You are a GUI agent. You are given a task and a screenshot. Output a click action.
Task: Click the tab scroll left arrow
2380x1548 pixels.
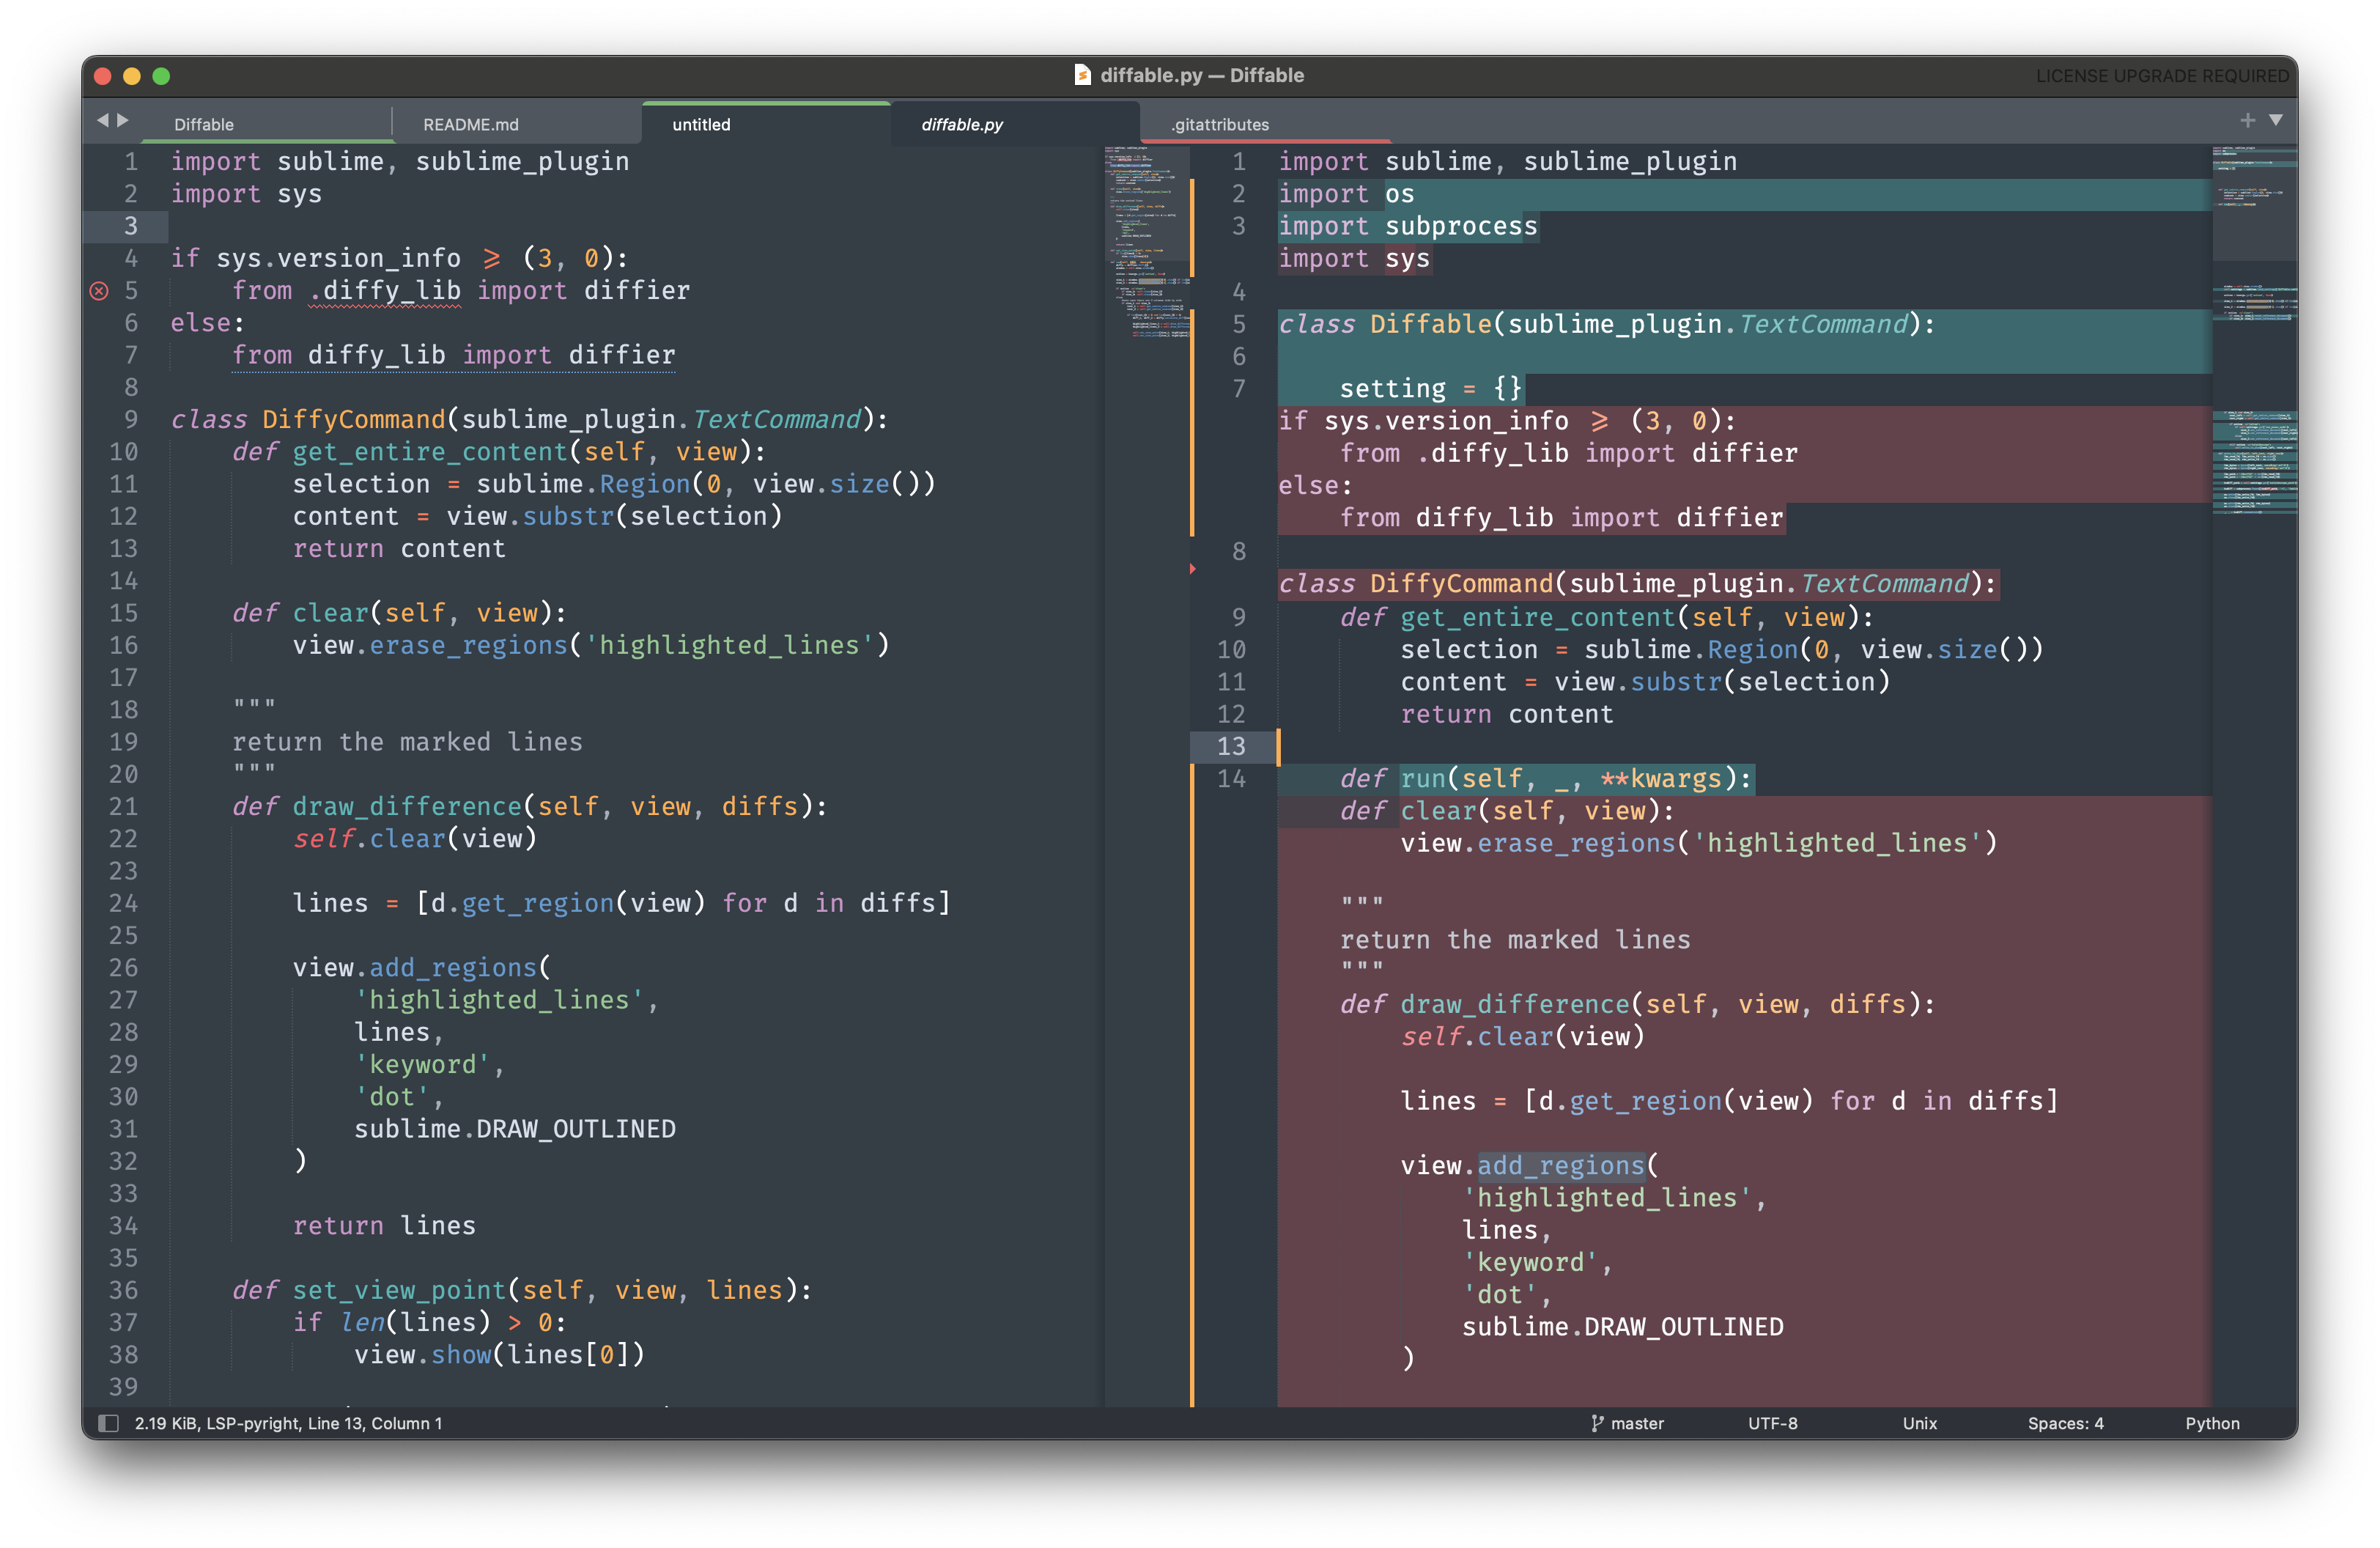tap(102, 120)
